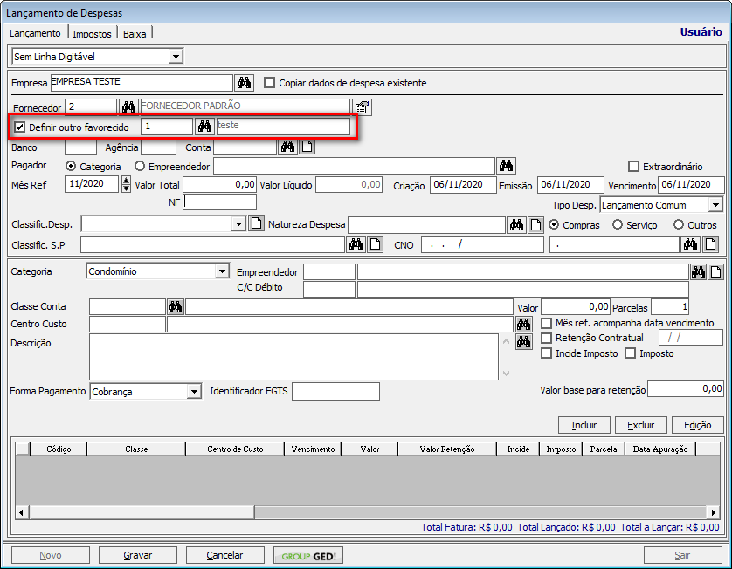Uncheck Definir outro favorecido
The image size is (732, 569).
click(19, 127)
